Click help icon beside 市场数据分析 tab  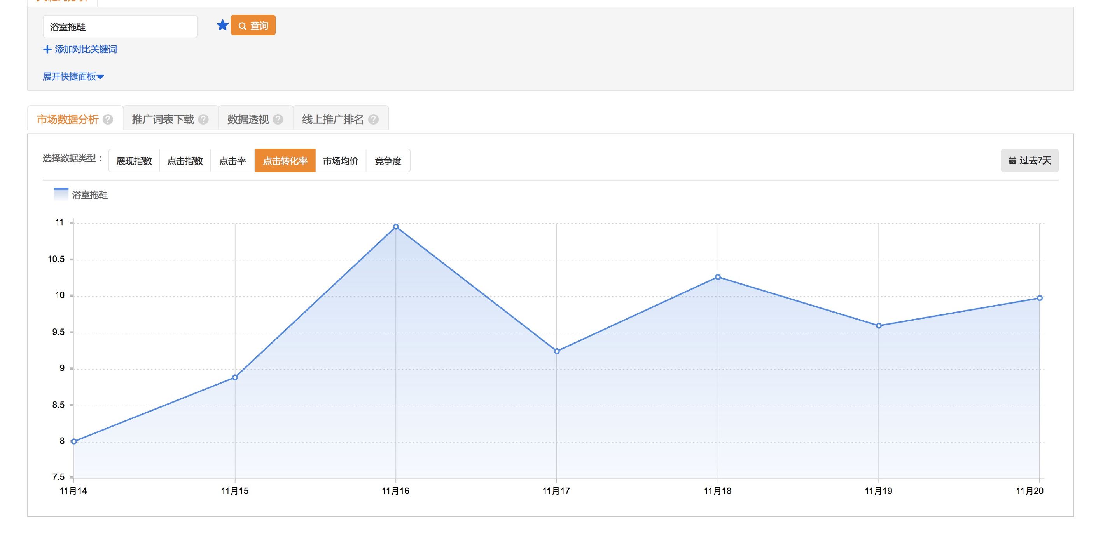tap(108, 119)
